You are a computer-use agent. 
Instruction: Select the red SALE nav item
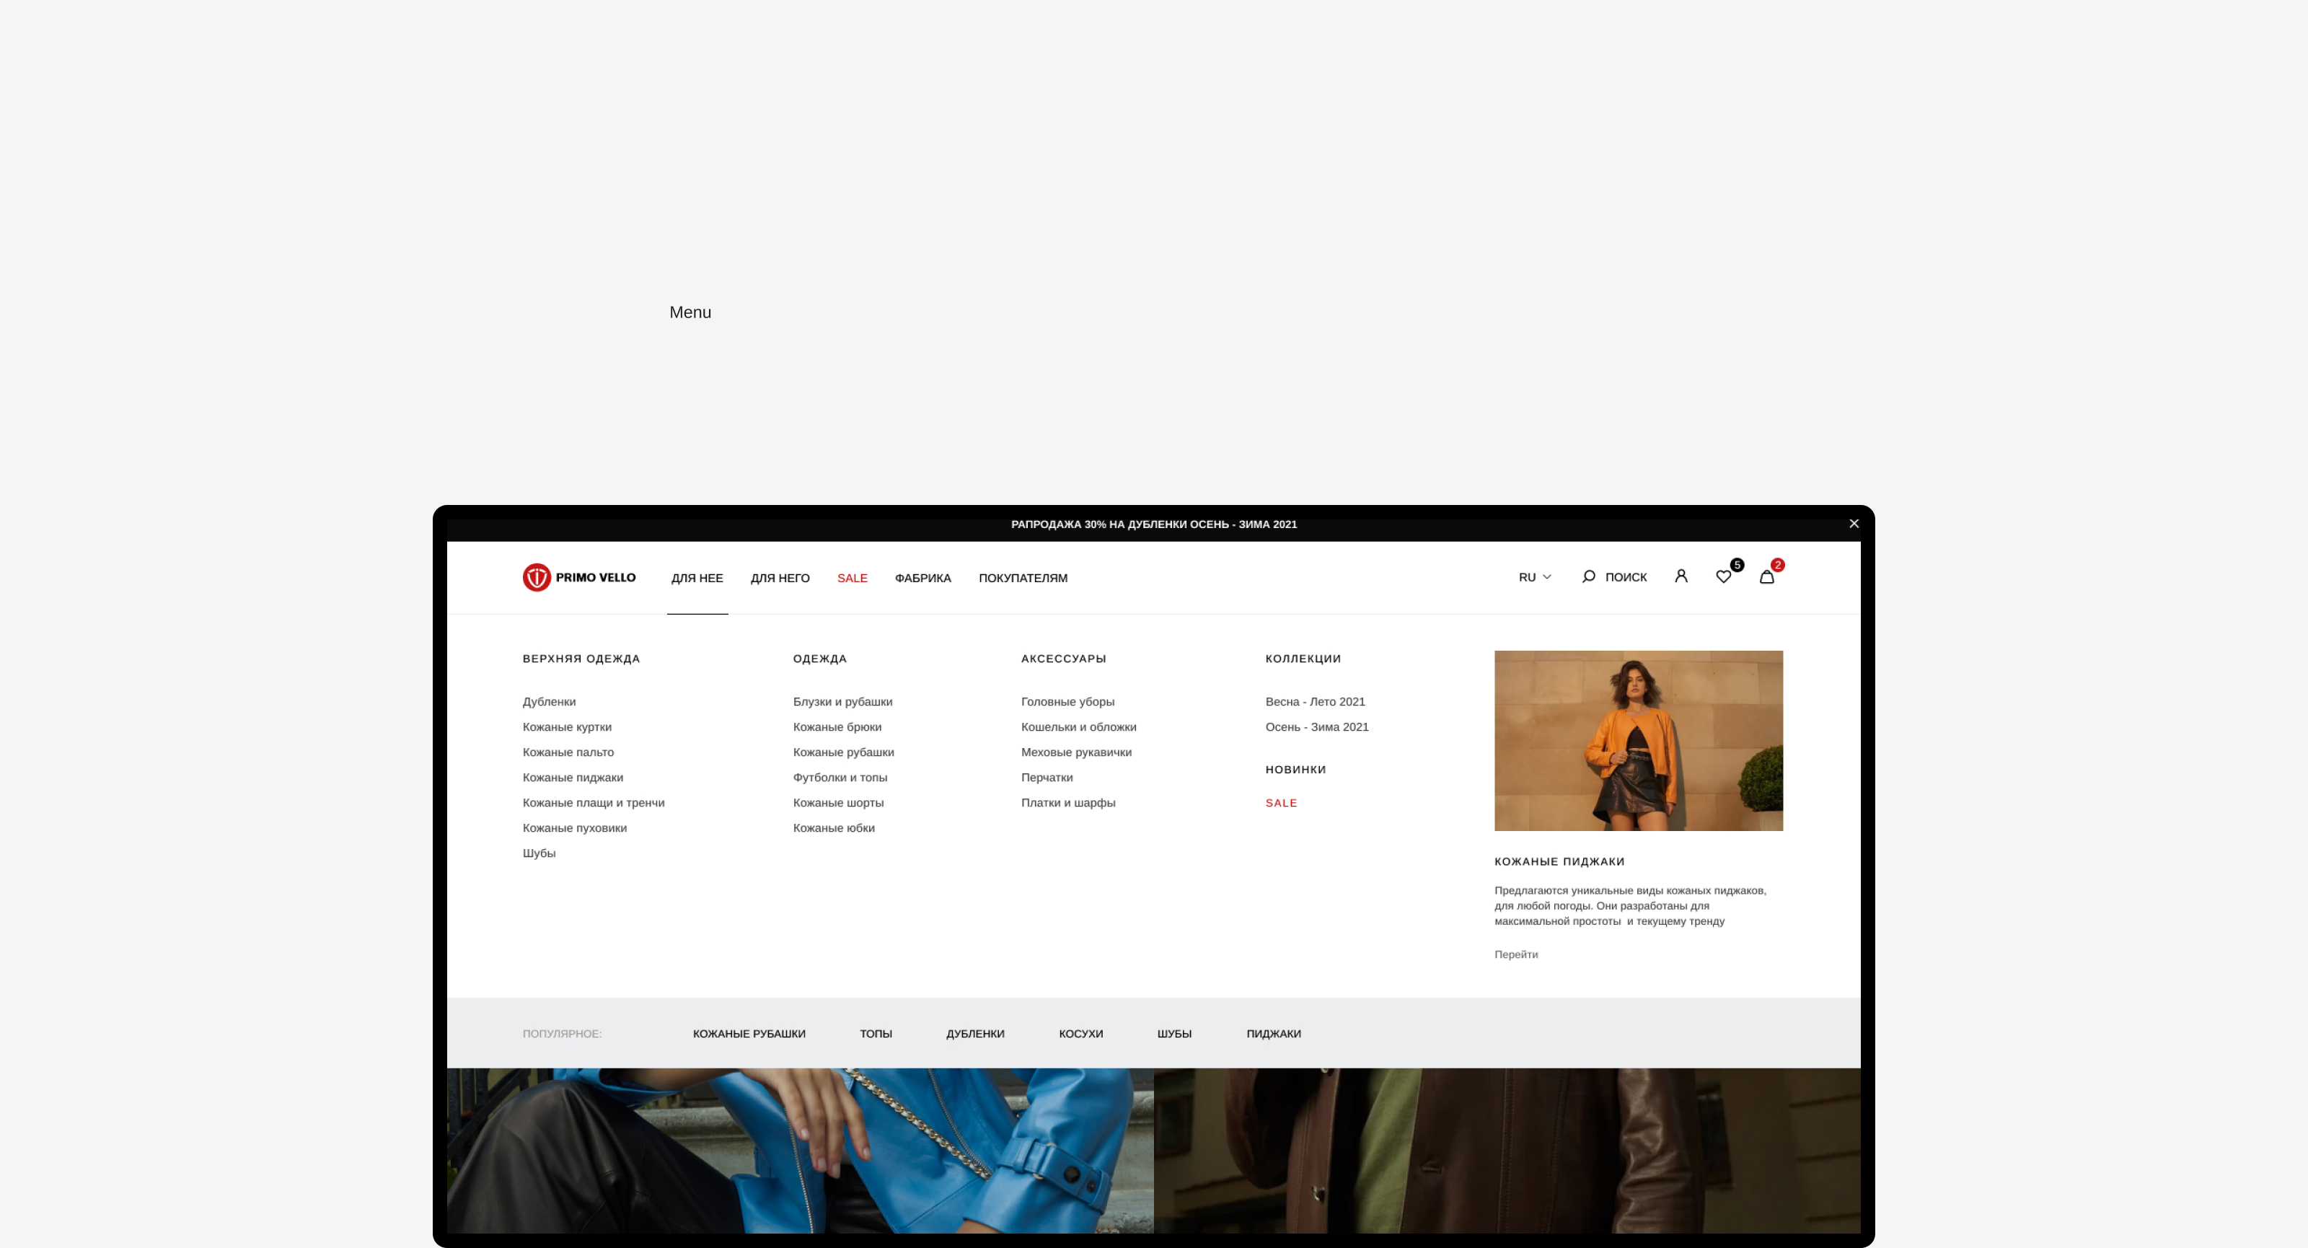851,578
